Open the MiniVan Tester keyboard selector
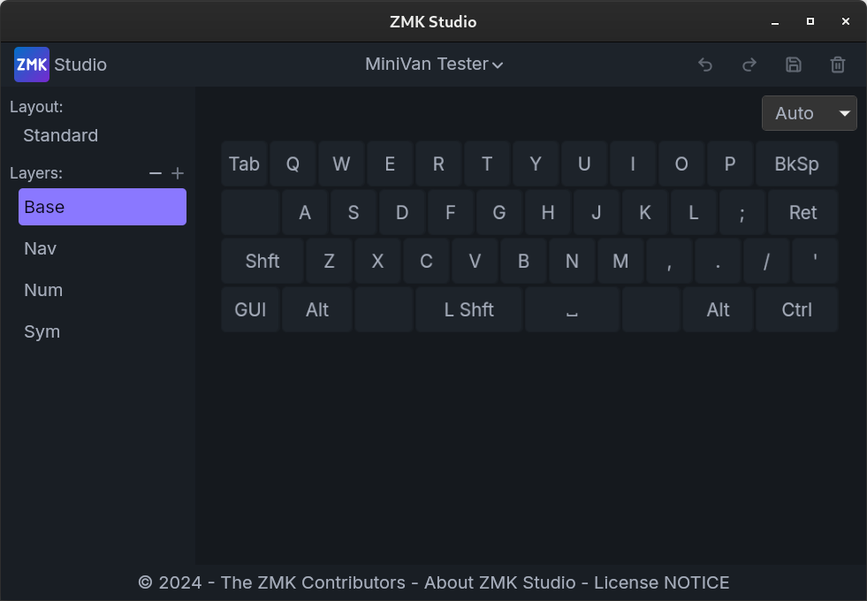 (433, 64)
